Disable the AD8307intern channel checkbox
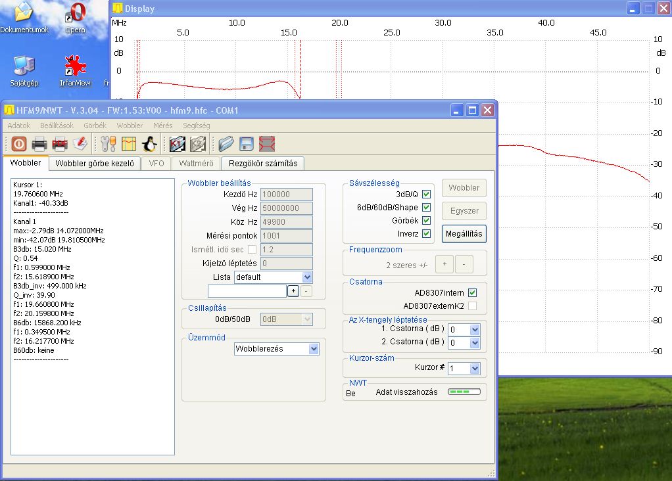This screenshot has height=481, width=672. tap(472, 293)
